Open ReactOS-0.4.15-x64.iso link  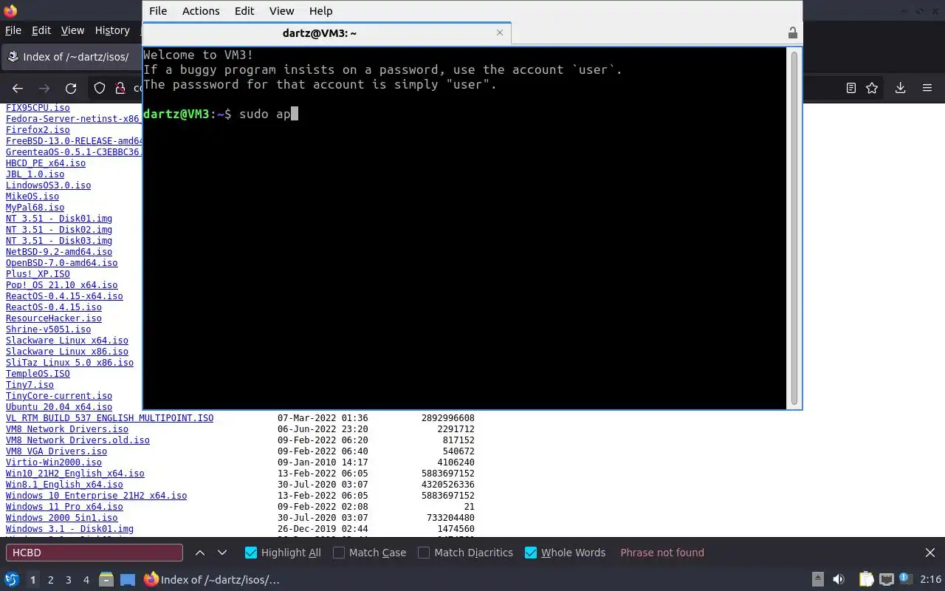64,296
